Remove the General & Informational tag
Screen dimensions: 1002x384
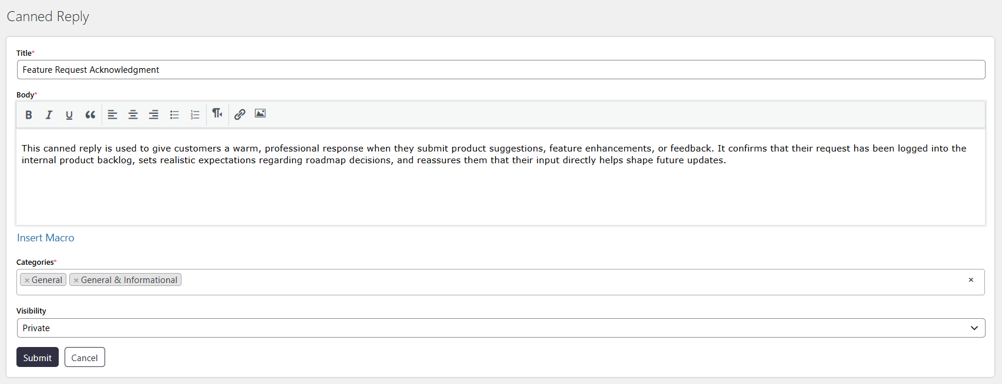pyautogui.click(x=76, y=280)
